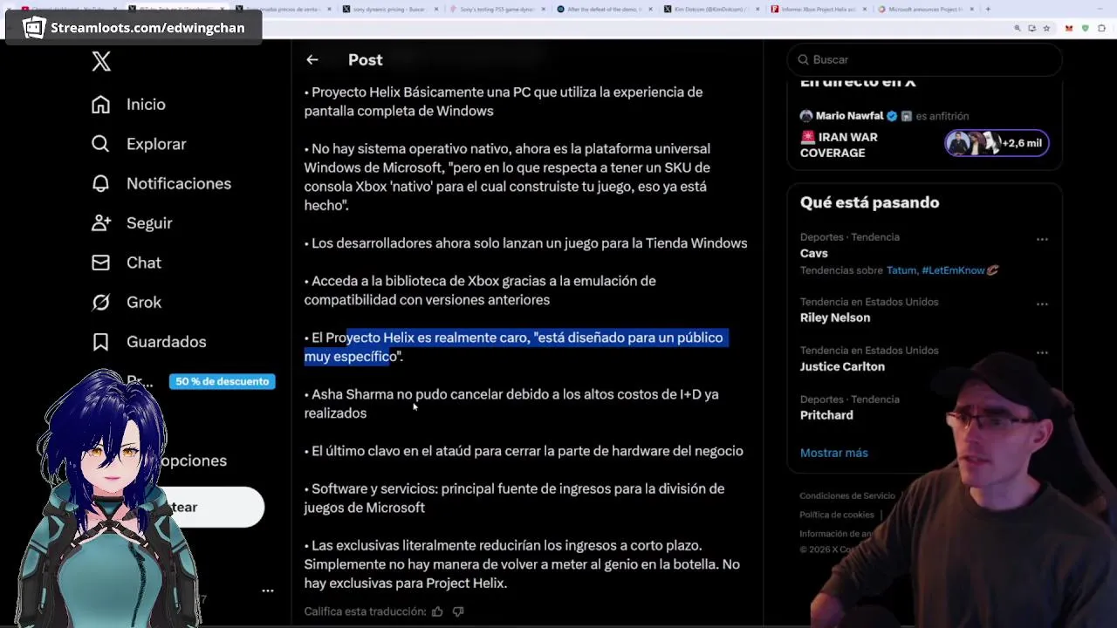Open the Riley Nelson trend
1117x628 pixels.
[x=835, y=317]
